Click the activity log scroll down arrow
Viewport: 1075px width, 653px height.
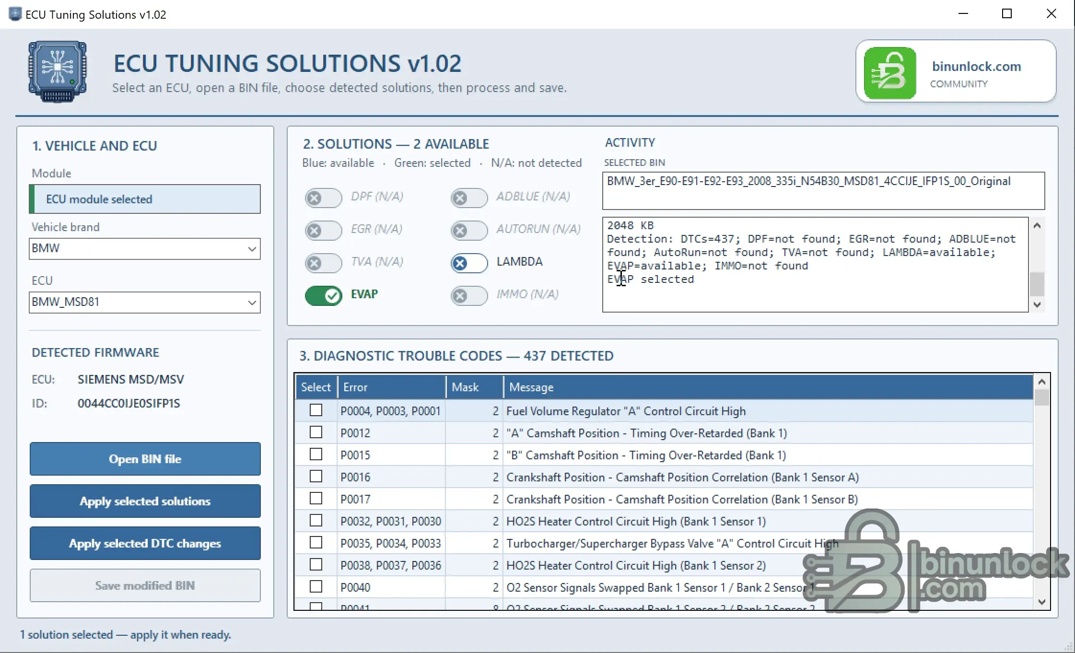point(1037,305)
